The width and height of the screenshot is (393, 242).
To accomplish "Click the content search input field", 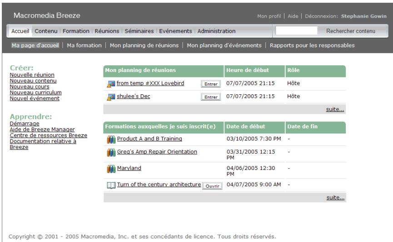I will [296, 31].
